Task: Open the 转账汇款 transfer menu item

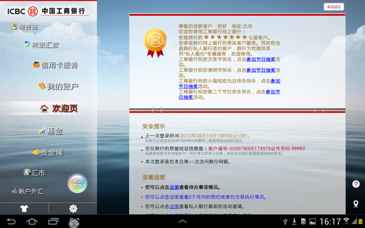Action: coord(42,44)
